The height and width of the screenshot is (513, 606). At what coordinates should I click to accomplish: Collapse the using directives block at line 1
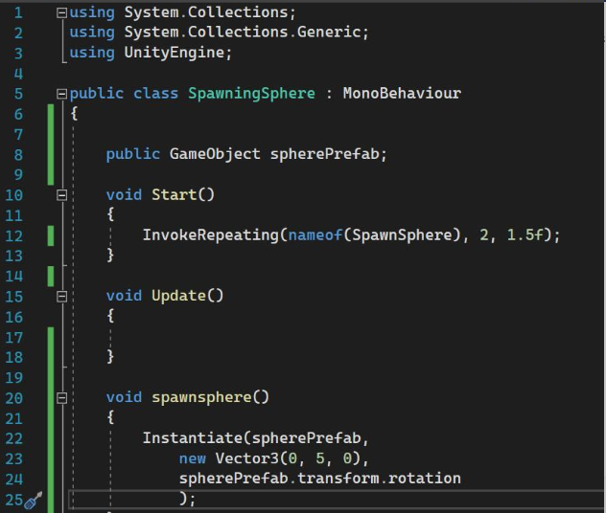pos(61,13)
